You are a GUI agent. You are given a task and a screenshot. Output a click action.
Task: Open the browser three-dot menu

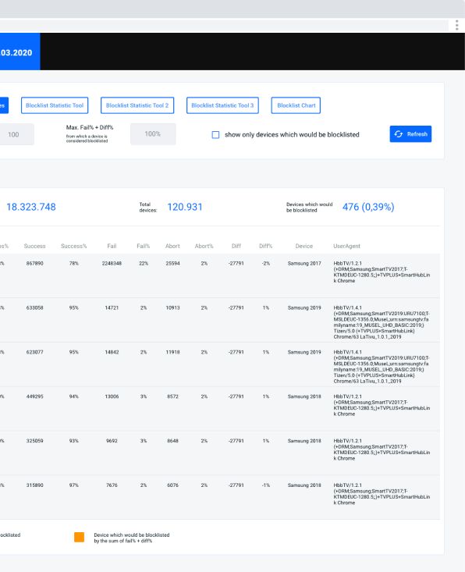coord(456,25)
